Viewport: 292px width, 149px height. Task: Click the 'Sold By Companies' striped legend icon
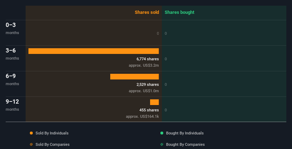[x=31, y=144]
